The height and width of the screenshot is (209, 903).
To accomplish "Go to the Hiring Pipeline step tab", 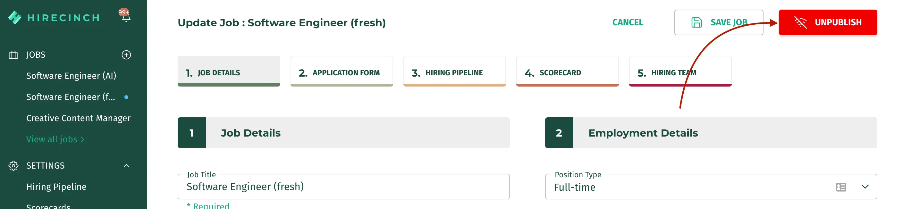I will (x=454, y=71).
